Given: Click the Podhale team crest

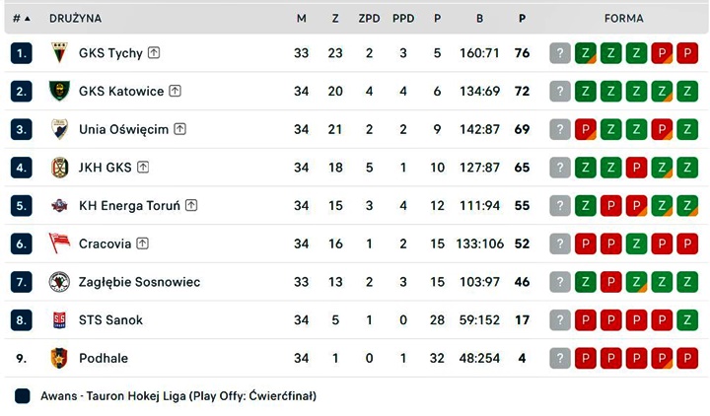Looking at the screenshot, I should tap(59, 358).
